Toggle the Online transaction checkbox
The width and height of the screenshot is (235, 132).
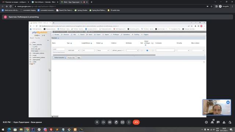(53, 58)
